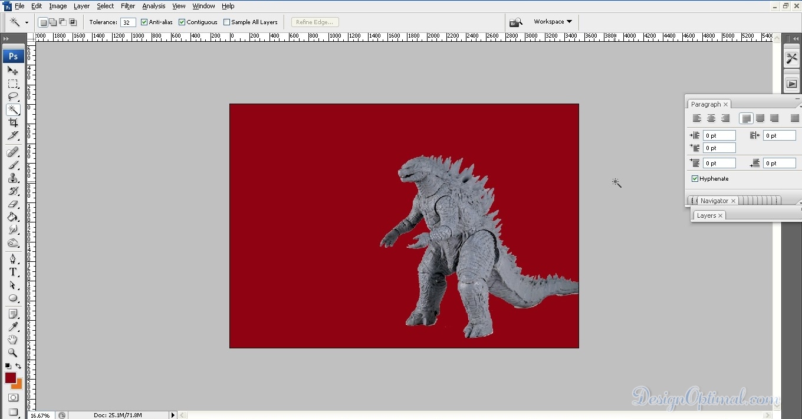Viewport: 802px width, 419px height.
Task: Click the Add space after paragraph field
Action: pyautogui.click(x=779, y=163)
